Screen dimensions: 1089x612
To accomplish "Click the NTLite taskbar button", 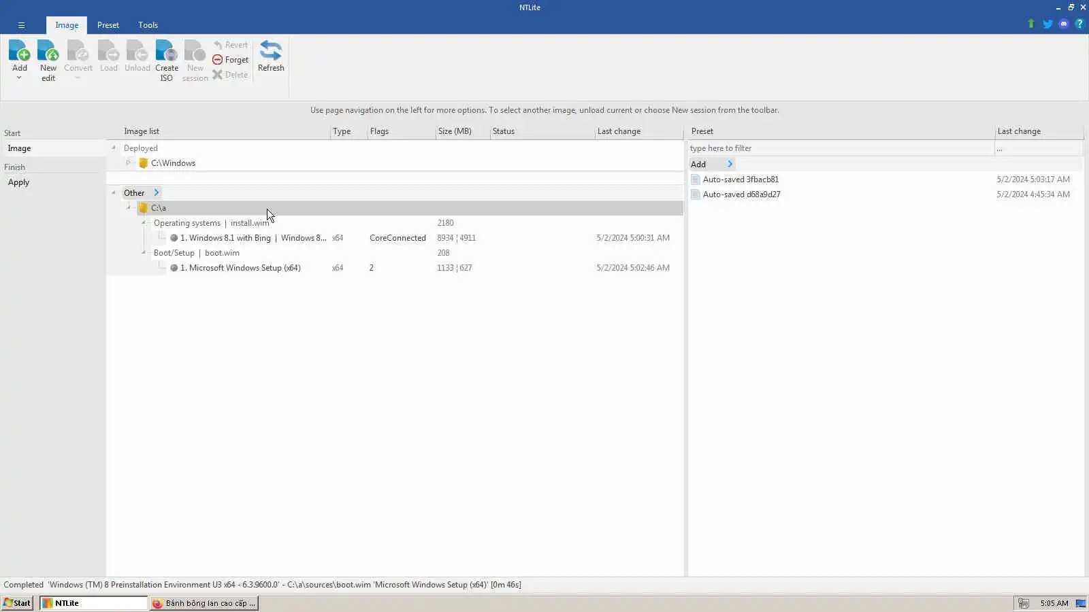I will (93, 603).
